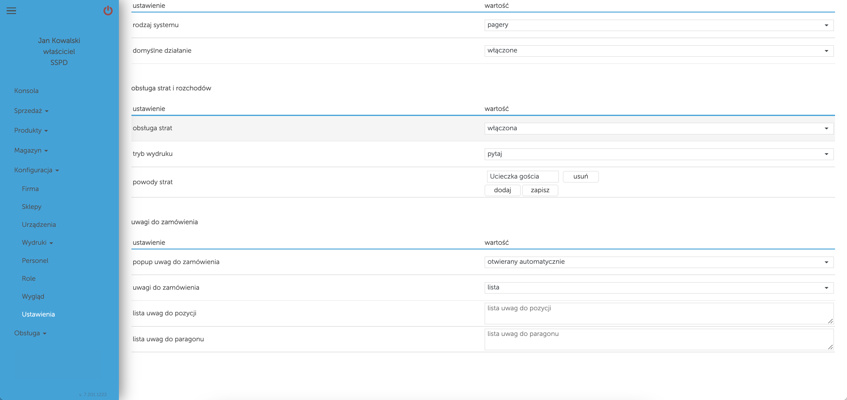This screenshot has height=400, width=847.
Task: Expand the Magazyn sidebar menu
Action: 30,151
